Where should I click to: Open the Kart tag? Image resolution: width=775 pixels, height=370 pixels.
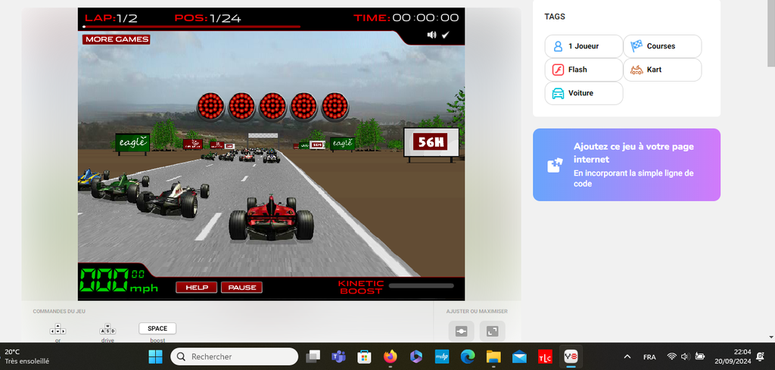tap(662, 70)
